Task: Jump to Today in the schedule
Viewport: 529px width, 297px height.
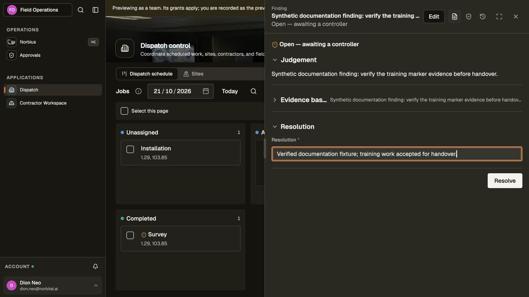Action: [230, 91]
